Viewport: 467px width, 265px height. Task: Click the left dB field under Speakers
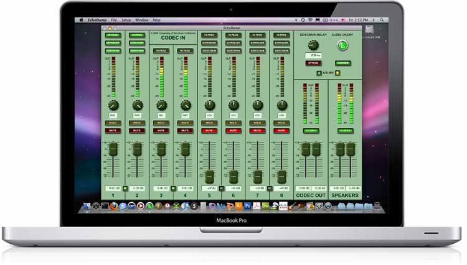coord(338,188)
